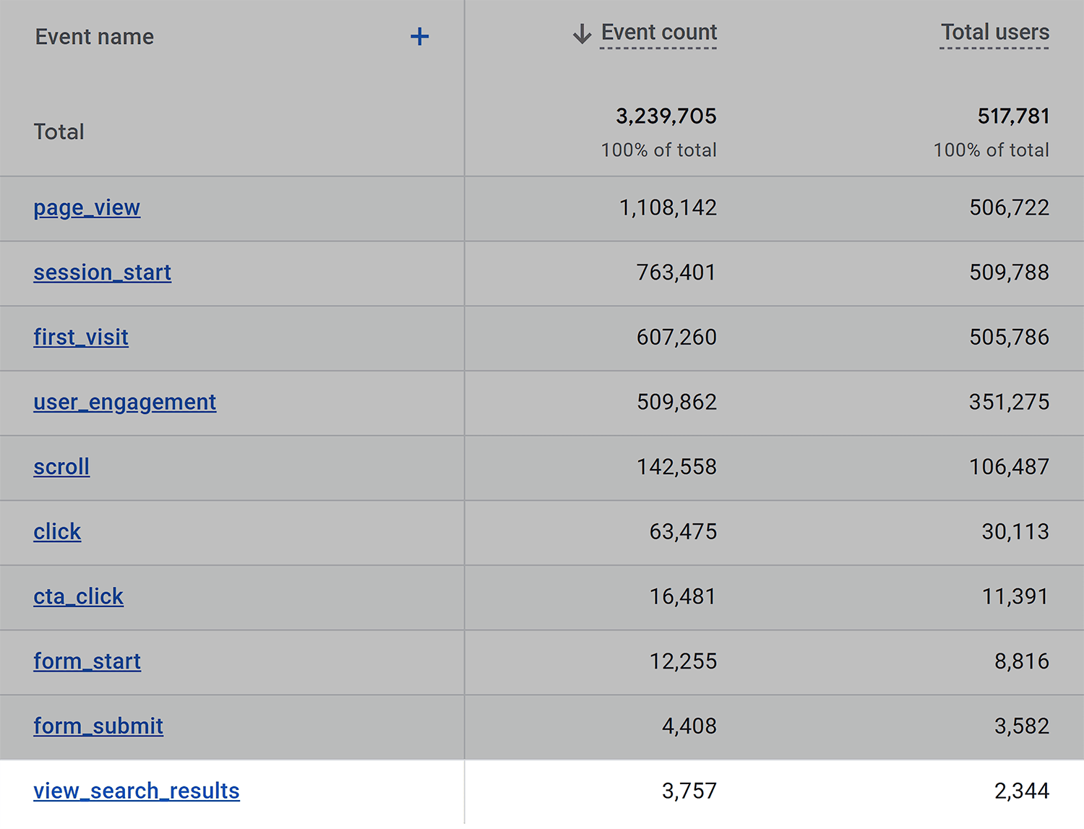
Task: Click the view_search_results event count 3,757
Action: pyautogui.click(x=689, y=791)
